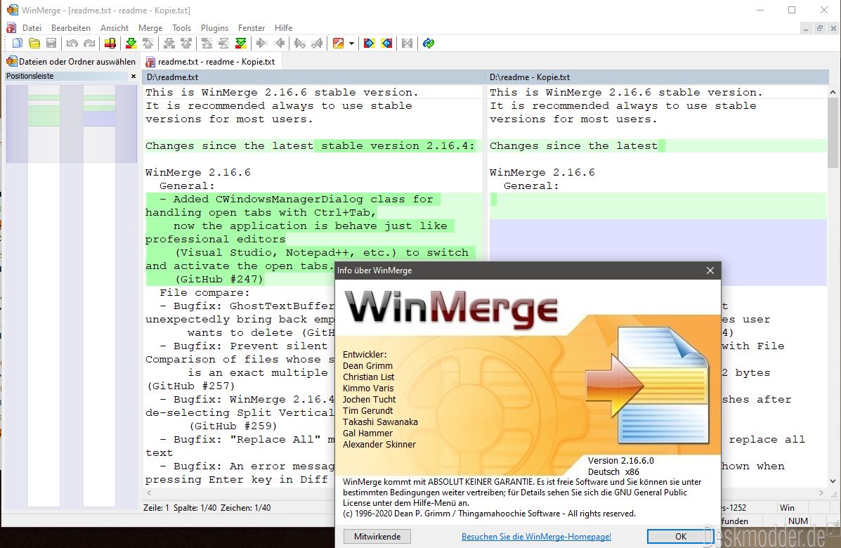
Task: Open the Bearbeiten menu
Action: click(71, 28)
